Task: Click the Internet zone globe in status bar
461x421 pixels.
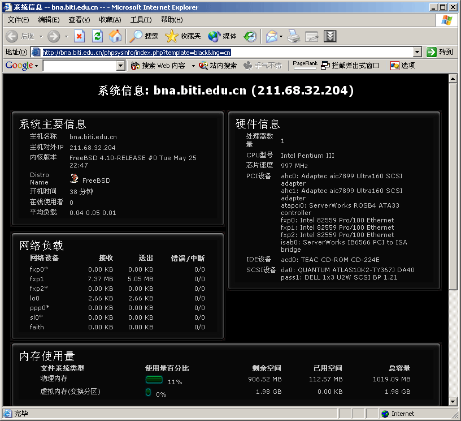Action: pos(385,414)
